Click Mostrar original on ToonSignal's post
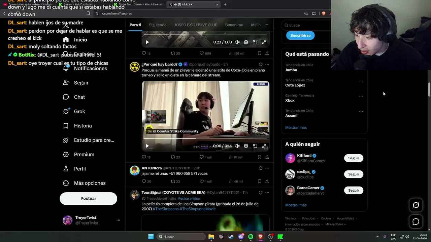This screenshot has height=242, width=431. point(189,199)
